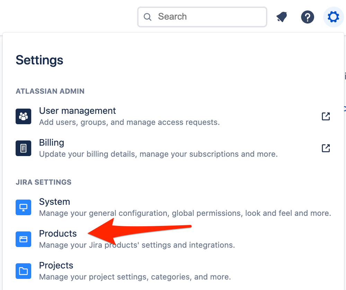This screenshot has height=290, width=346.
Task: Open the help question mark icon
Action: point(308,17)
